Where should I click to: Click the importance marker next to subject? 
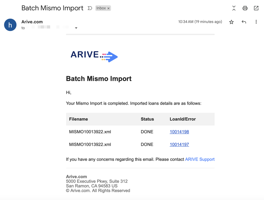tap(90, 8)
